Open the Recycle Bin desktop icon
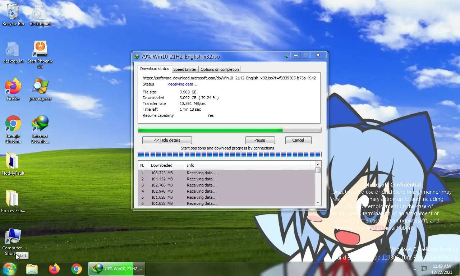 pos(13,14)
